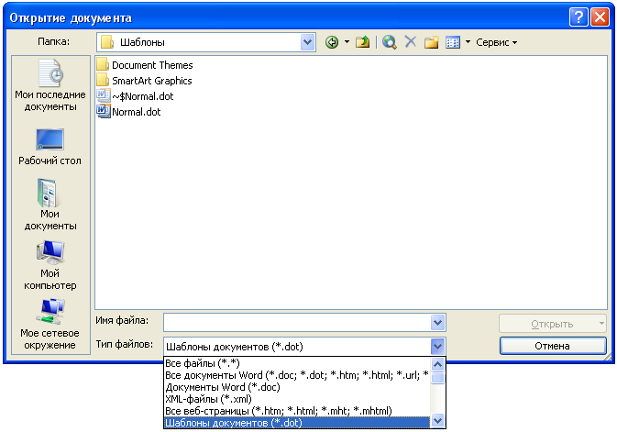Create a new folder with the toolbar icon
617x432 pixels.
tap(431, 42)
